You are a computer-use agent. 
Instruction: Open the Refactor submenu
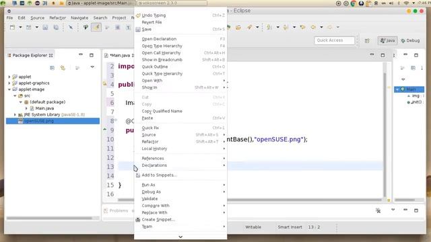180,142
